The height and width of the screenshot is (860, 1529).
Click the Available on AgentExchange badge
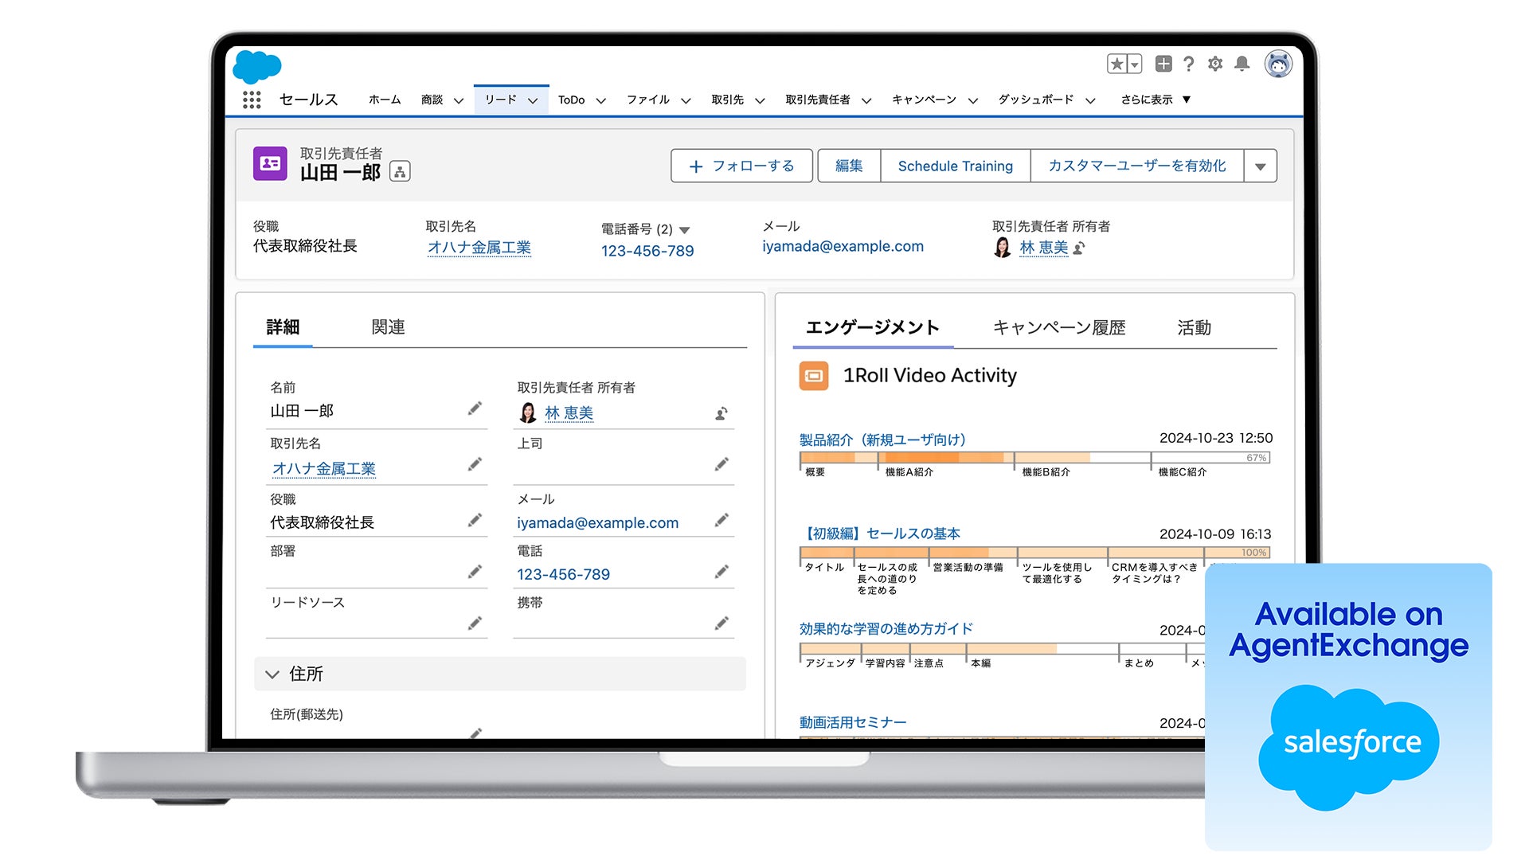click(1348, 707)
